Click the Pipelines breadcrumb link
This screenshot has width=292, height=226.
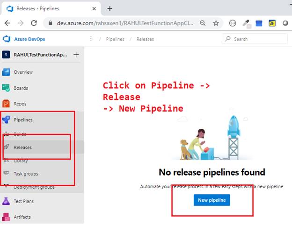[x=115, y=39]
